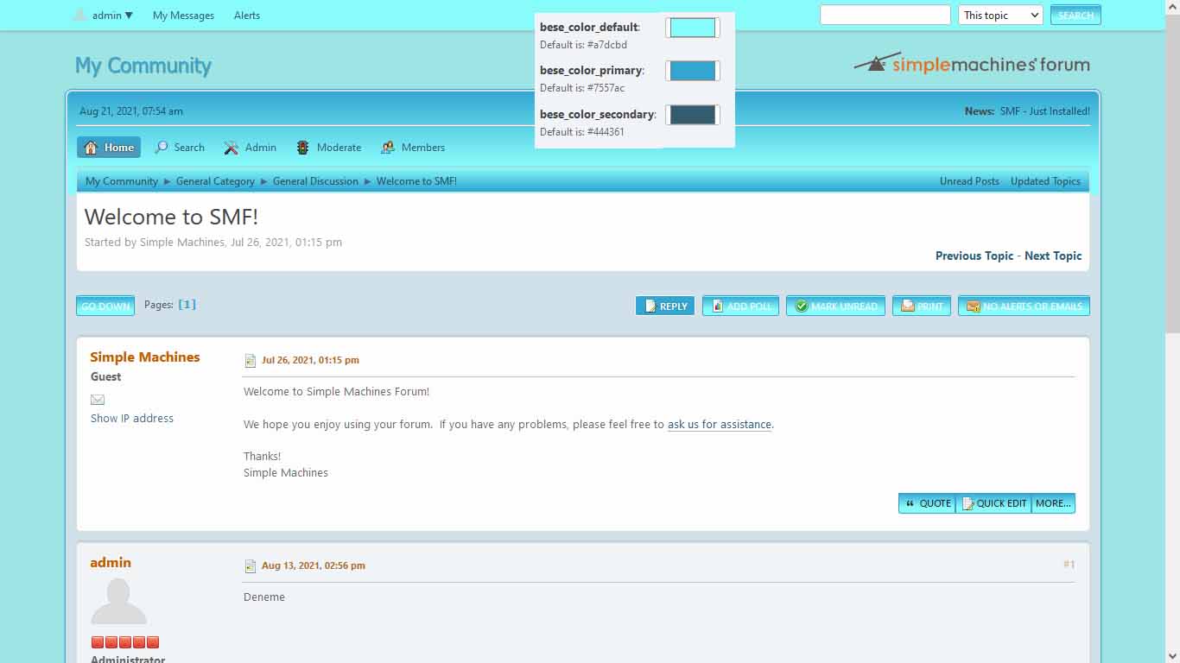Viewport: 1180px width, 663px height.
Task: Open the ask us for assistance link
Action: [x=720, y=425]
